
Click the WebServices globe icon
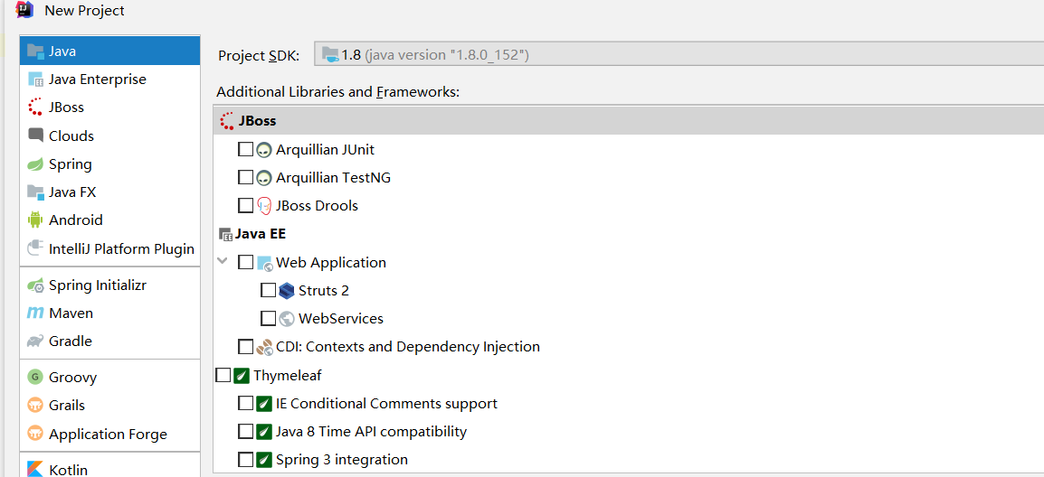click(x=287, y=319)
